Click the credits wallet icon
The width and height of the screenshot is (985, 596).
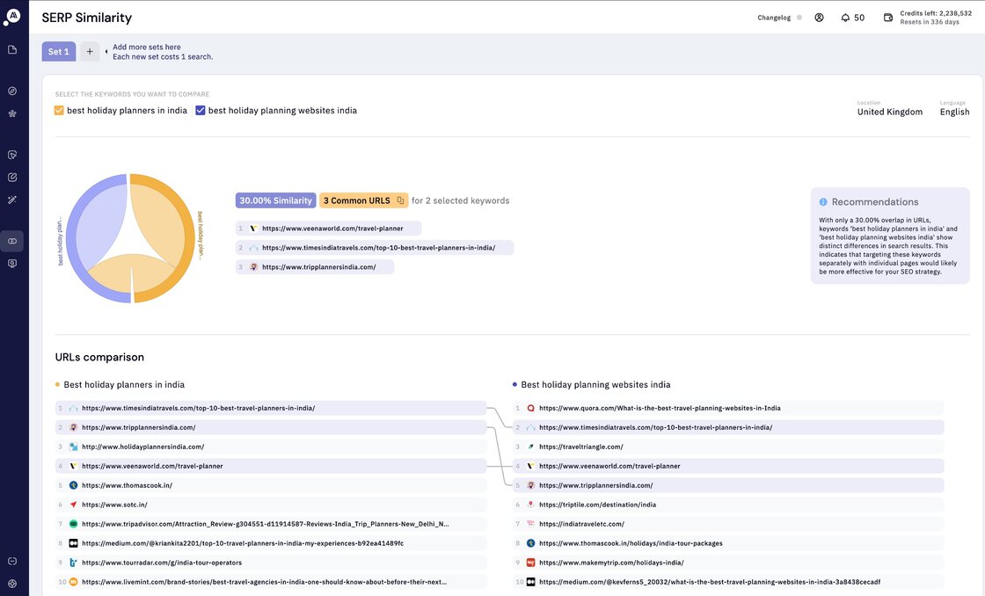coord(888,18)
